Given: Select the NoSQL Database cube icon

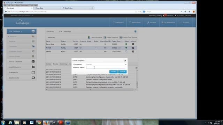Looking at the screenshot, I should tap(33, 61).
